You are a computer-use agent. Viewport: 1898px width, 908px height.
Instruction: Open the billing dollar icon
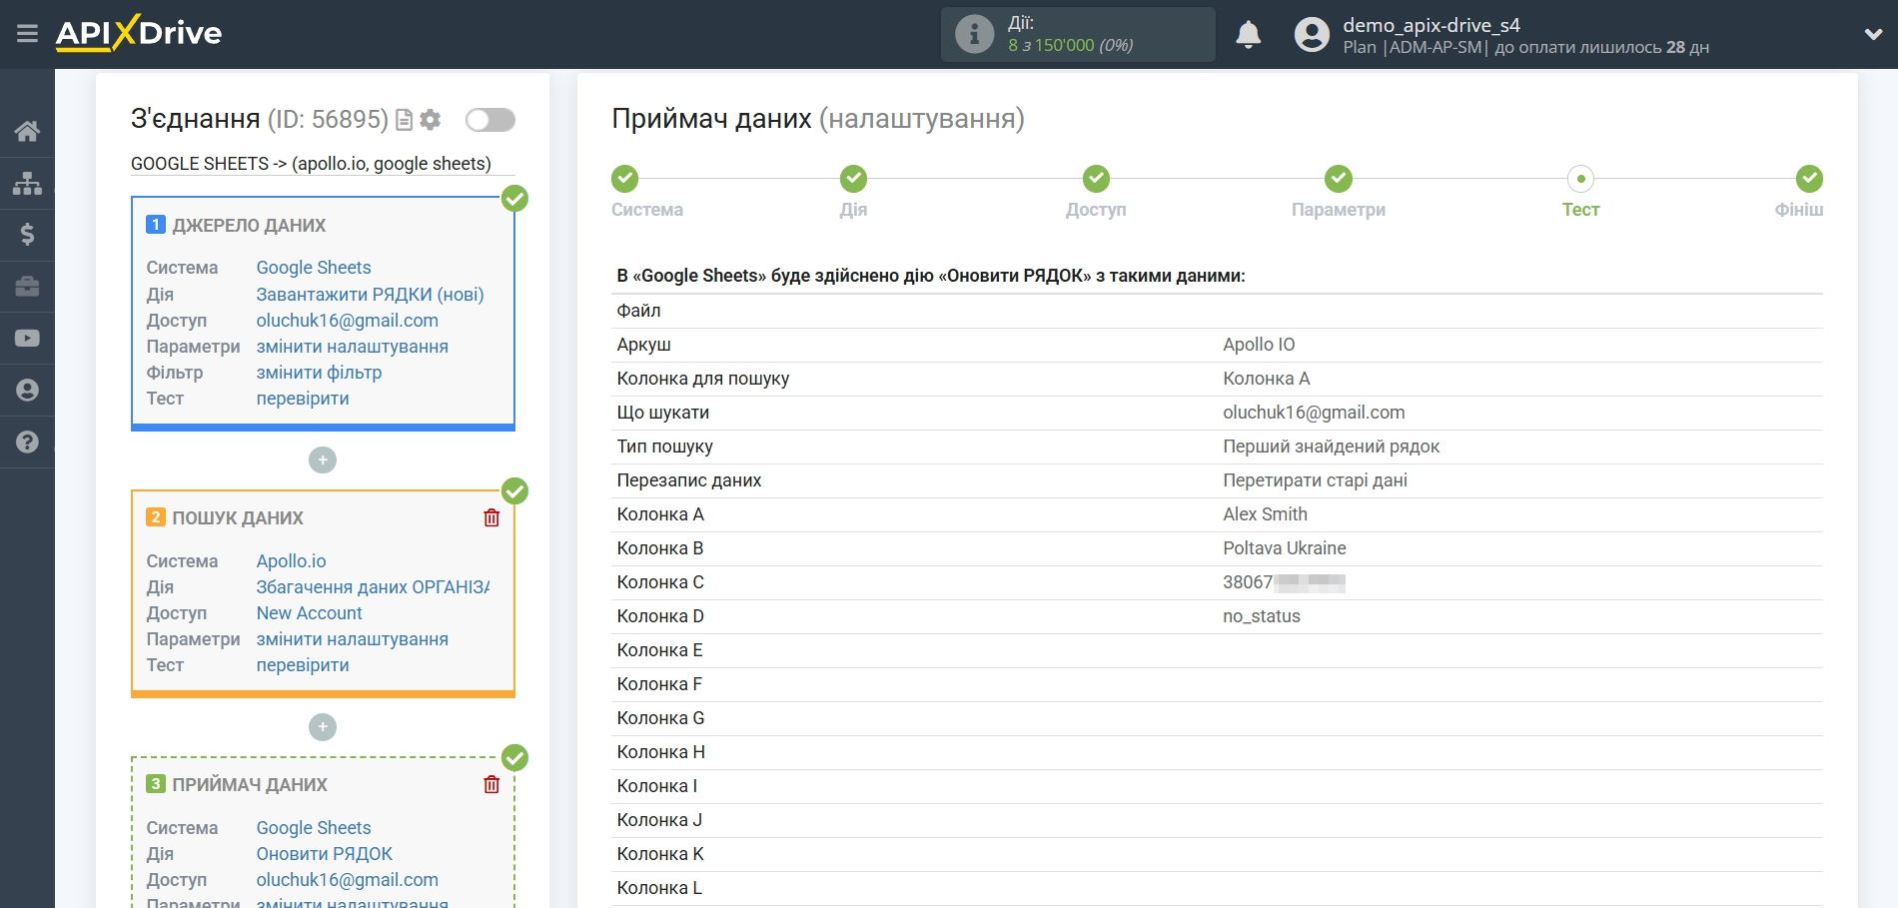(x=27, y=235)
